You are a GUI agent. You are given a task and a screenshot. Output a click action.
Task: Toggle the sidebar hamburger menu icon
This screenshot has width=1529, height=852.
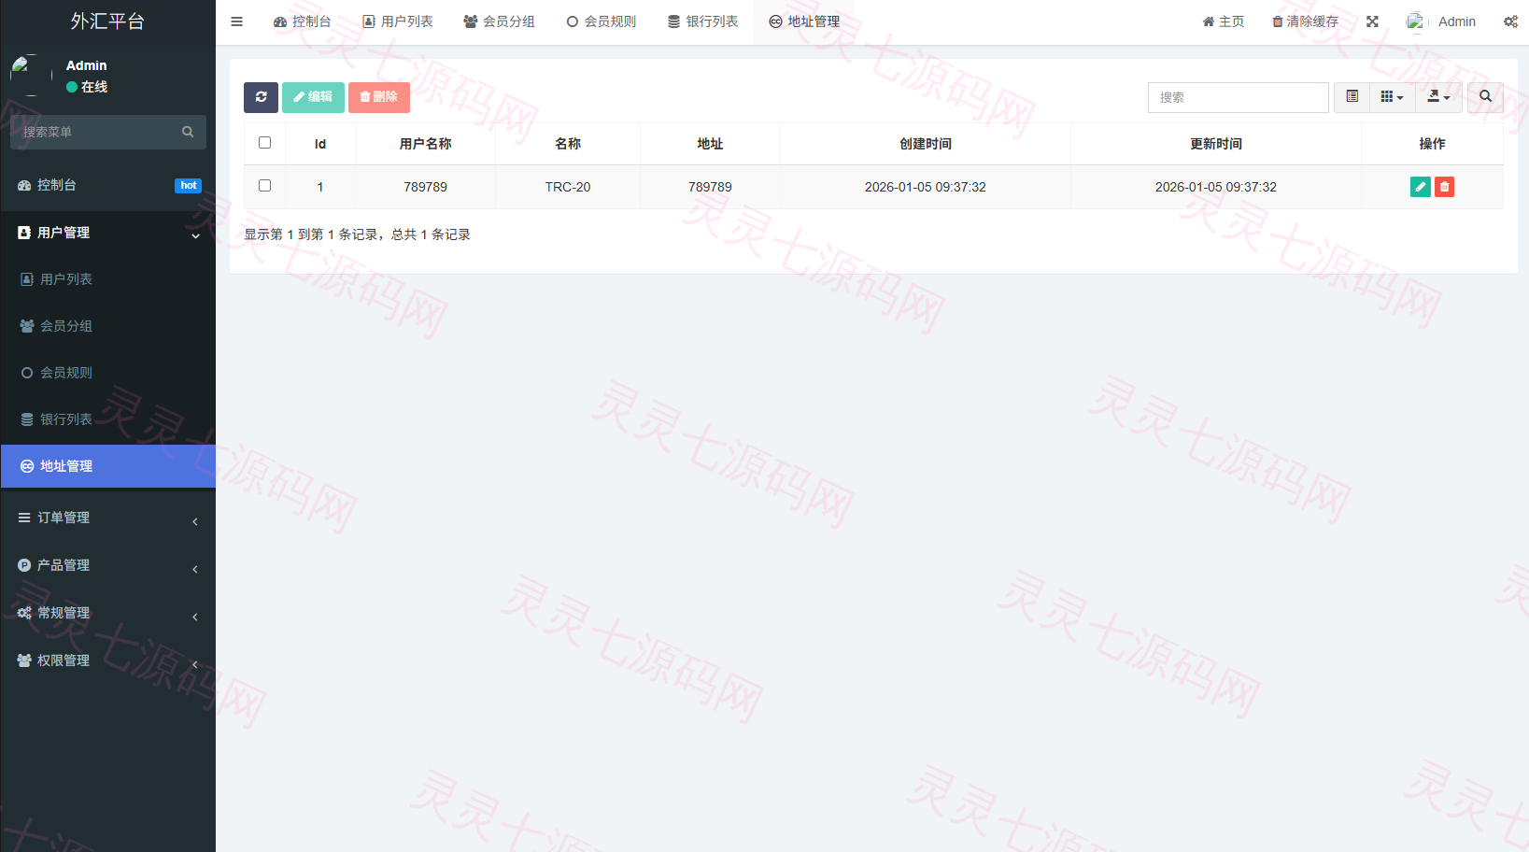click(x=236, y=21)
